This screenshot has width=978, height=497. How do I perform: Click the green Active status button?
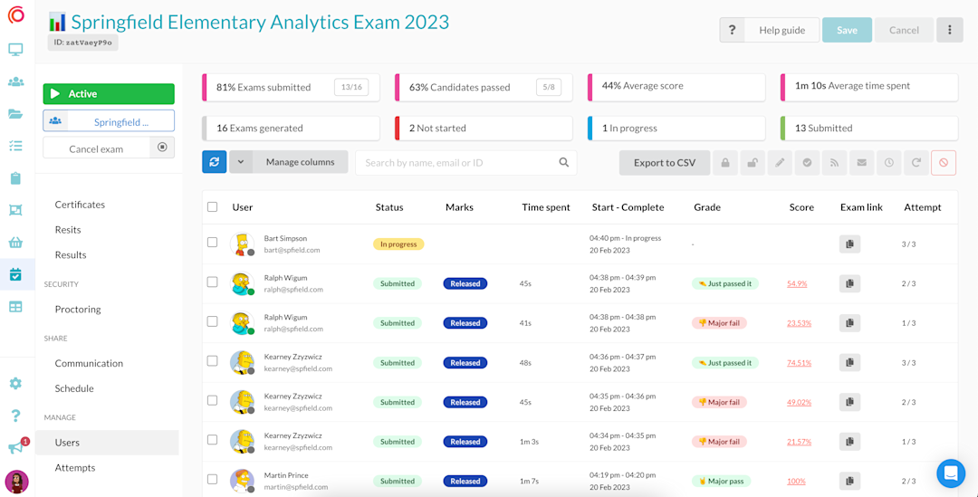109,93
